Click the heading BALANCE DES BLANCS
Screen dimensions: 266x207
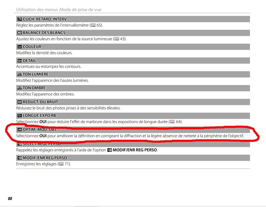coord(44,33)
